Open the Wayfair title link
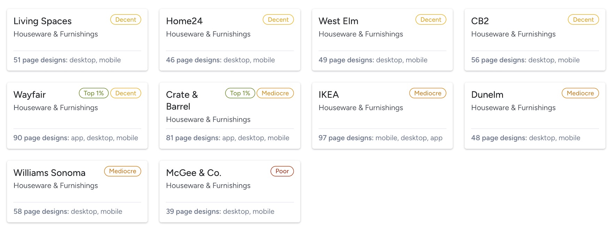 pyautogui.click(x=30, y=95)
